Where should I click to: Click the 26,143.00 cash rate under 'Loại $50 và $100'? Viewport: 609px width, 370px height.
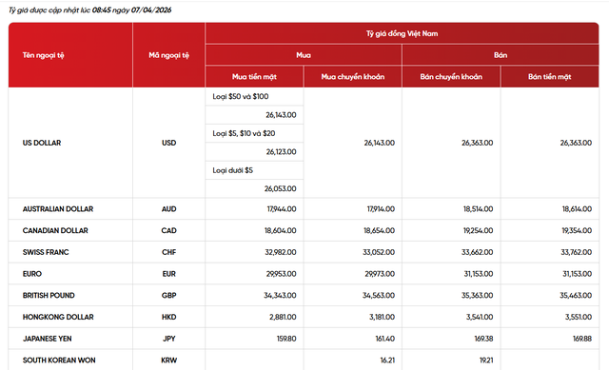[281, 115]
